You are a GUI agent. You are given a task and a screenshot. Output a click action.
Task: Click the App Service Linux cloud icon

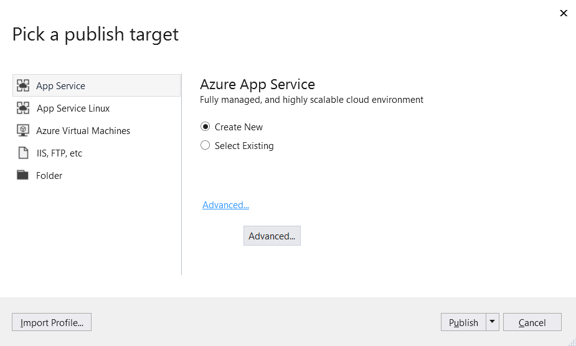coord(23,108)
